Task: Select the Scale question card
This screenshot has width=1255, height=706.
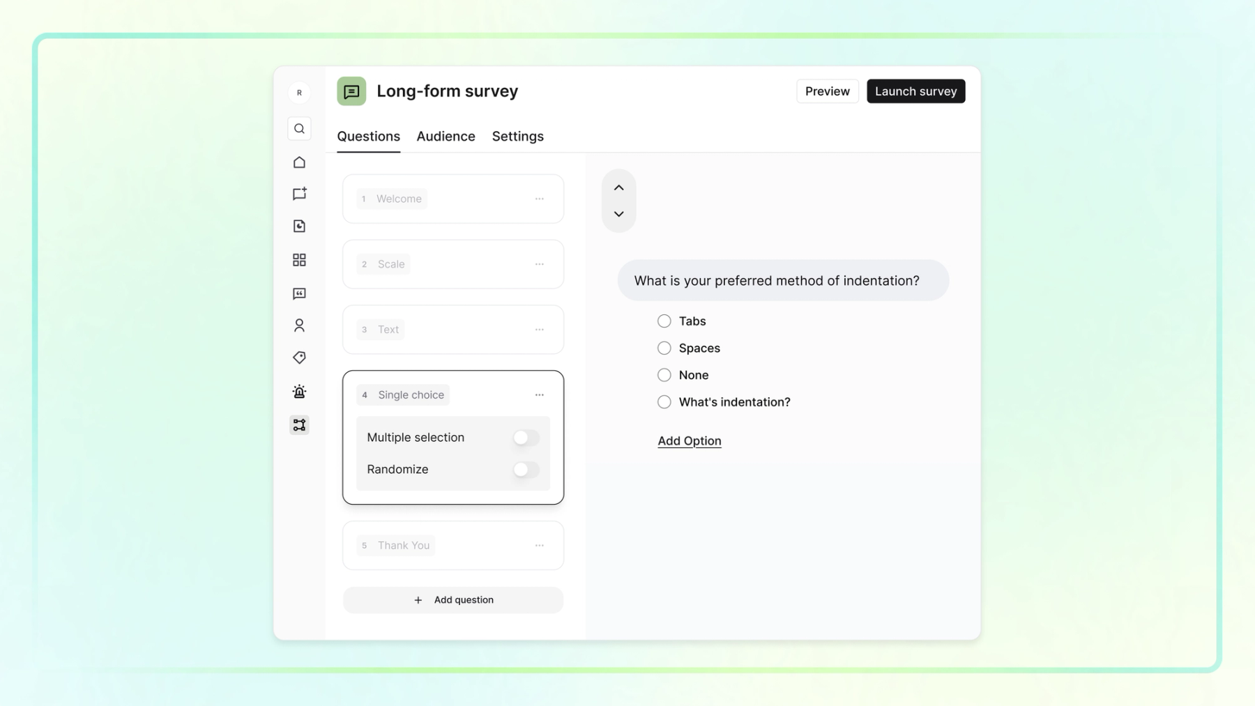Action: pyautogui.click(x=453, y=264)
